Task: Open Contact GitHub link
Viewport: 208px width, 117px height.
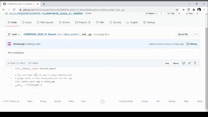Action: pyautogui.click(x=126, y=101)
